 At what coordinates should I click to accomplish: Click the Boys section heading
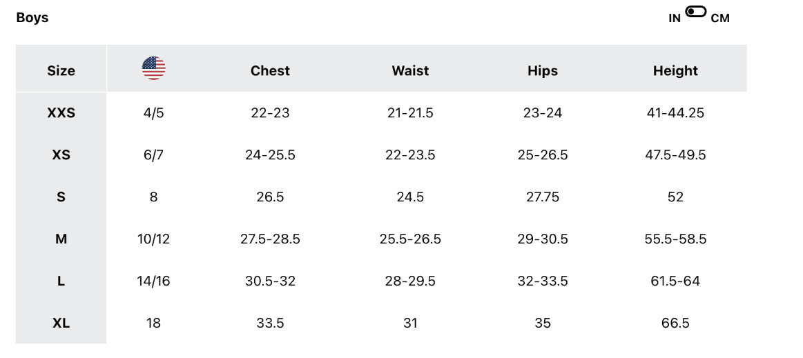pyautogui.click(x=32, y=18)
